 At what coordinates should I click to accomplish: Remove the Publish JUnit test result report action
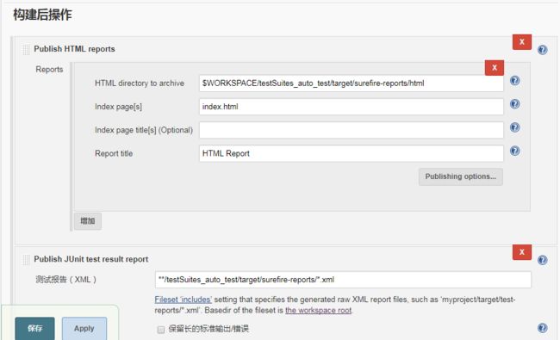coord(522,252)
